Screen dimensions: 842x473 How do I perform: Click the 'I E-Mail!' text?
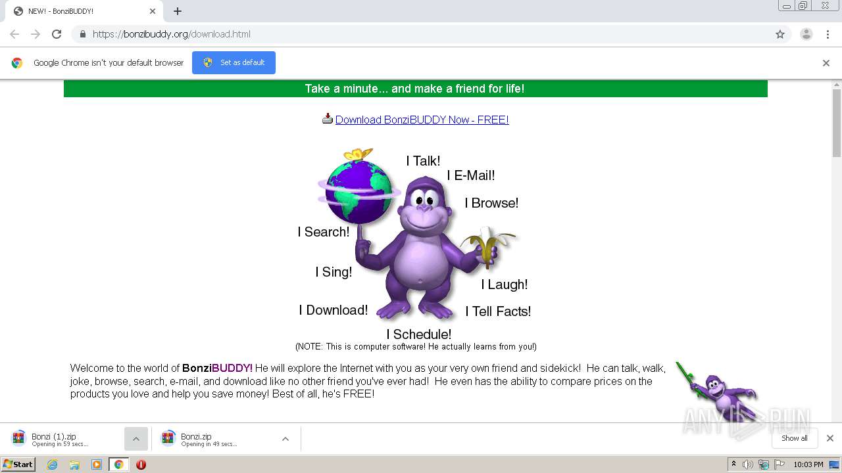click(x=471, y=175)
